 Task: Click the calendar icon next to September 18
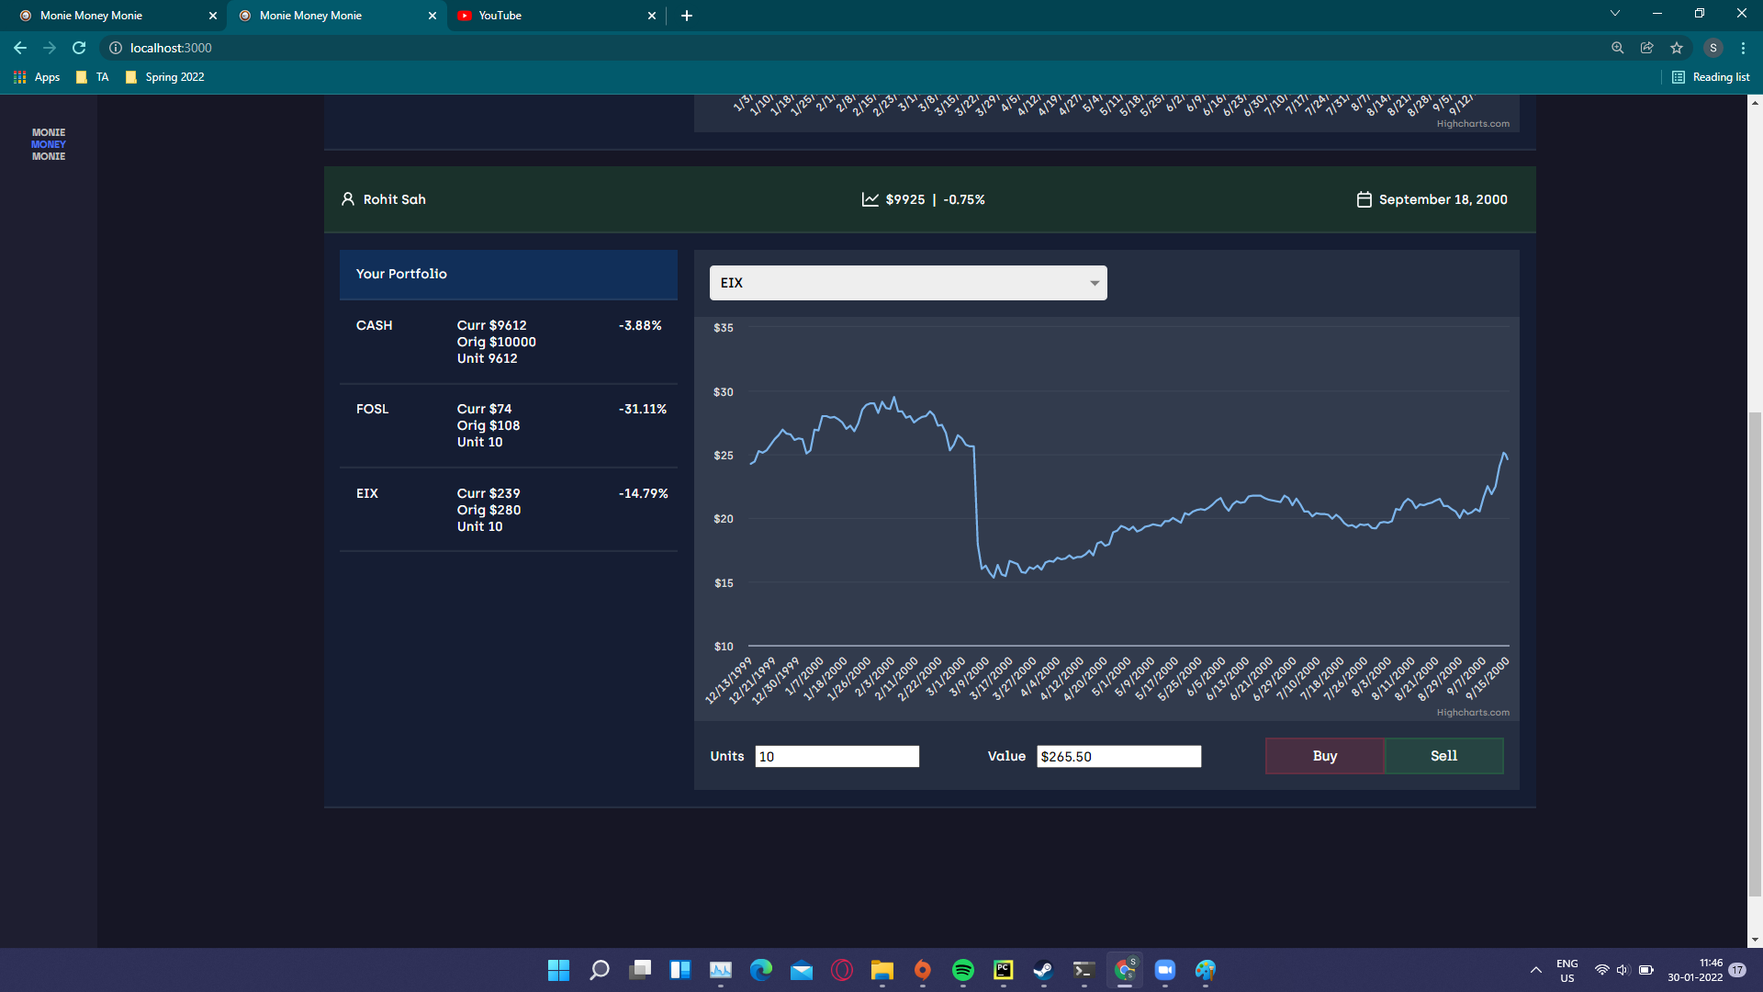coord(1364,199)
